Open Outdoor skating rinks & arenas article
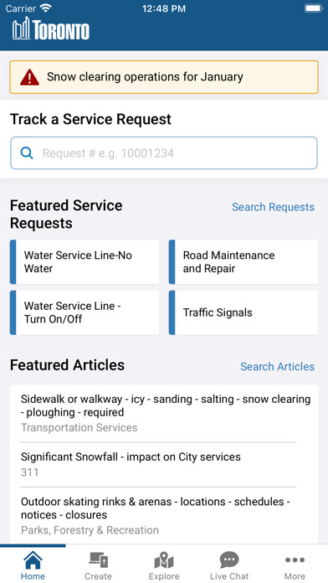 tap(164, 515)
